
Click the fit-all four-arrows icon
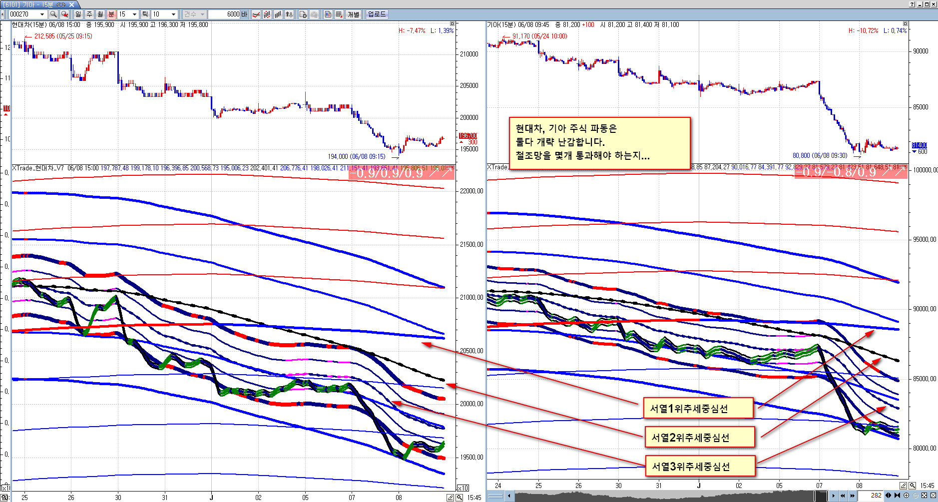(x=924, y=496)
